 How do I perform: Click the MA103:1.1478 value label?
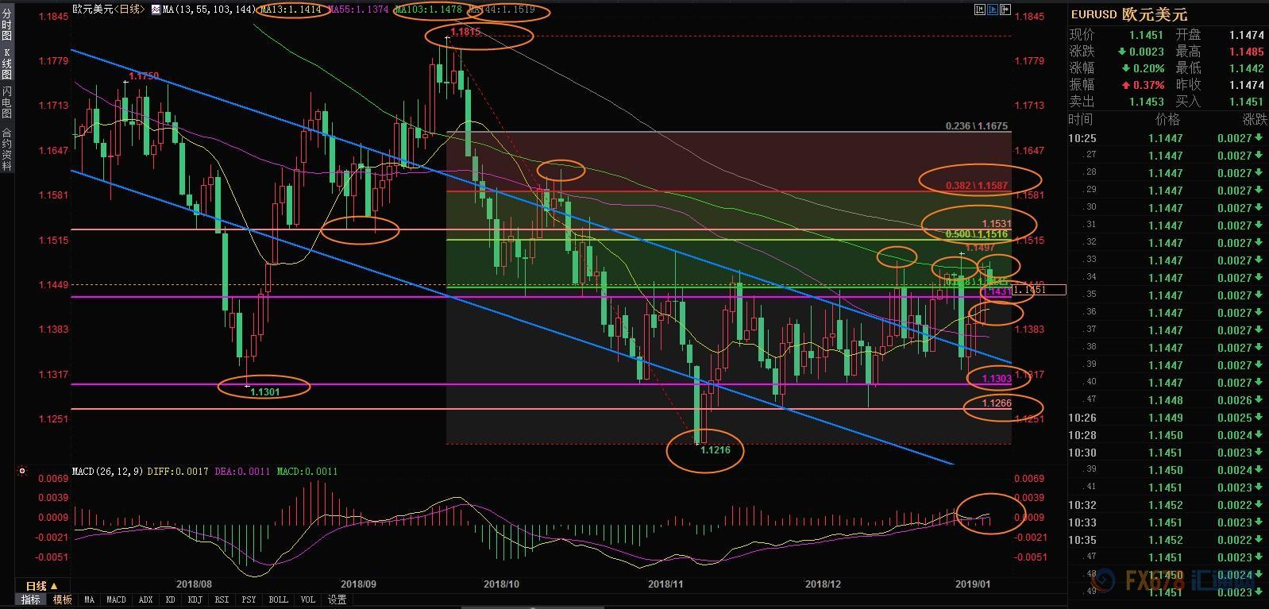(x=429, y=10)
